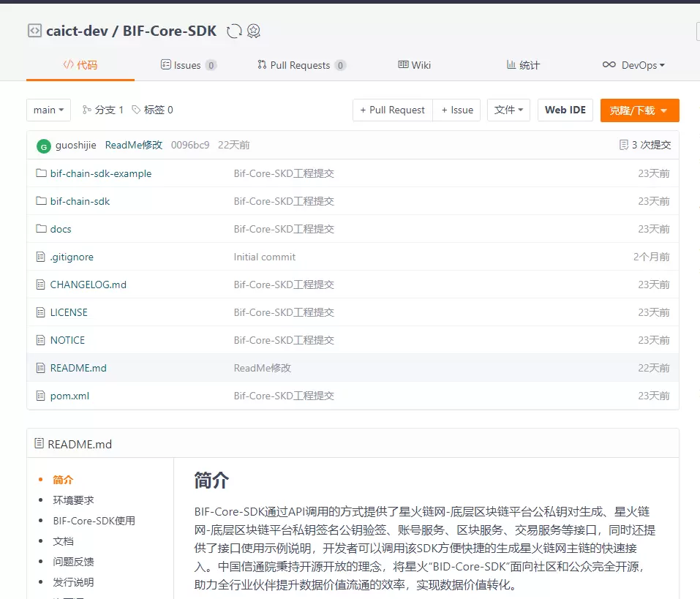Click the tag icon showing 标签 0

(x=136, y=110)
